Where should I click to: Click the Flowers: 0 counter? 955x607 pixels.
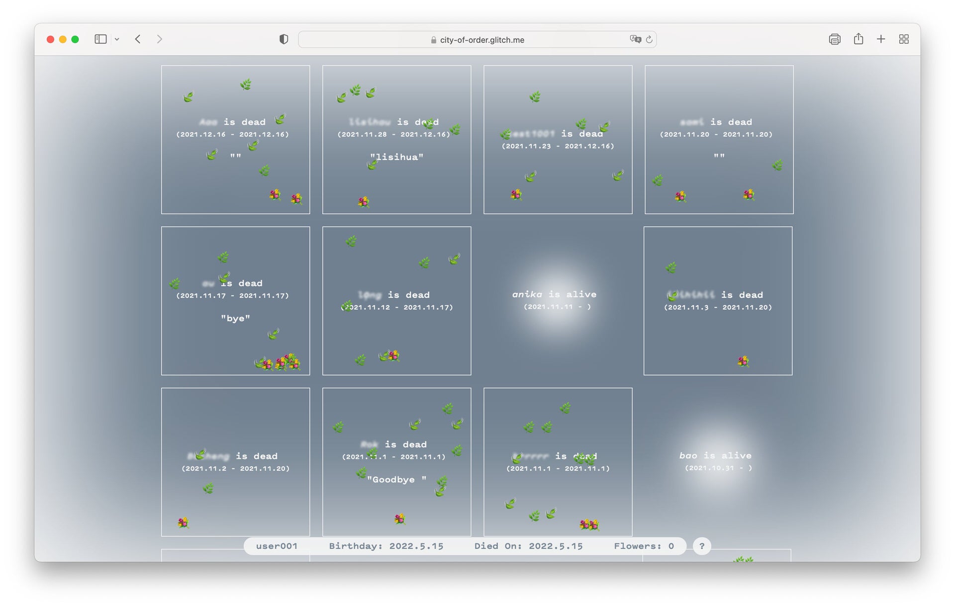pyautogui.click(x=644, y=546)
